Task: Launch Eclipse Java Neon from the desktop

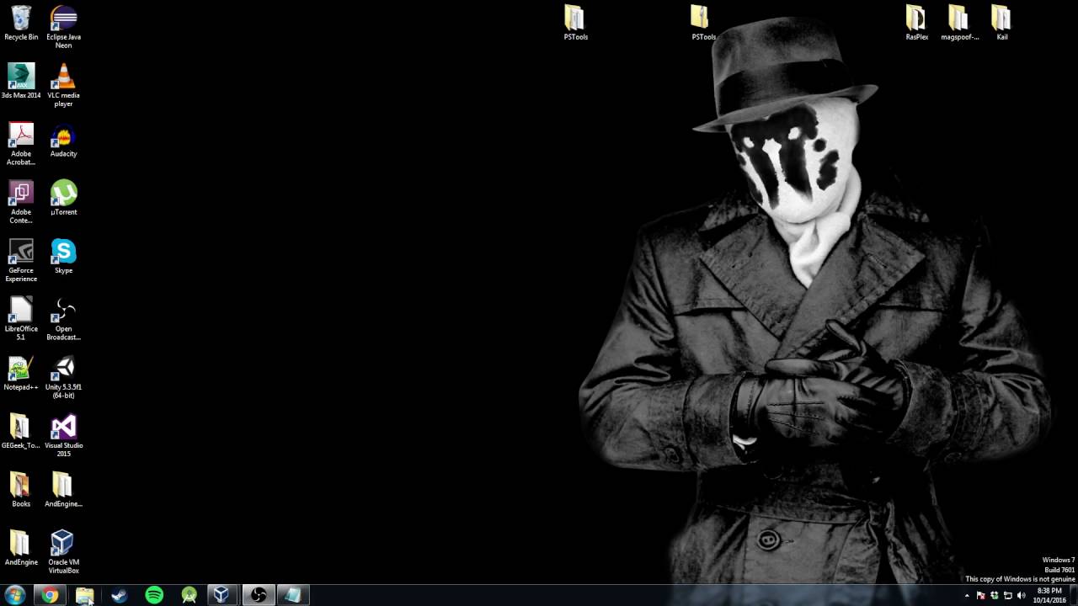Action: coord(63,27)
